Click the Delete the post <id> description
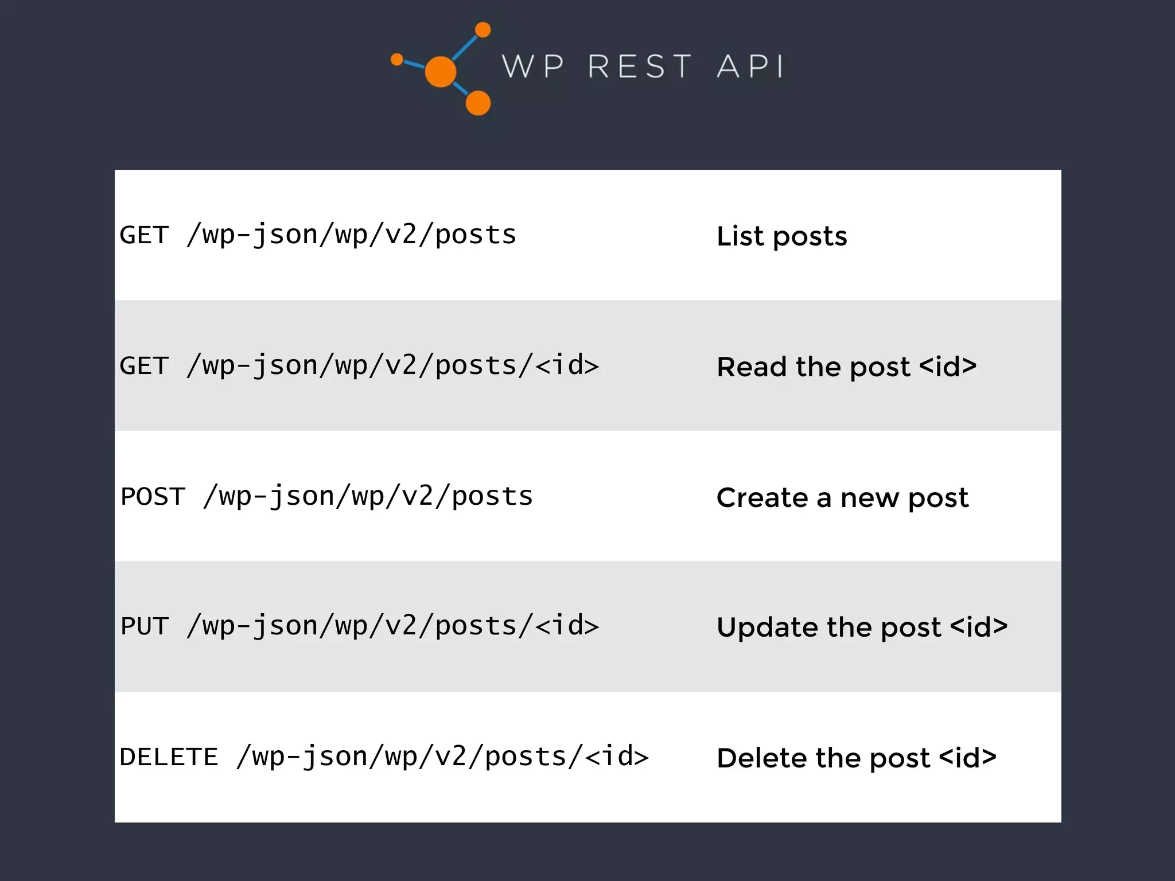The image size is (1175, 881). pos(857,758)
